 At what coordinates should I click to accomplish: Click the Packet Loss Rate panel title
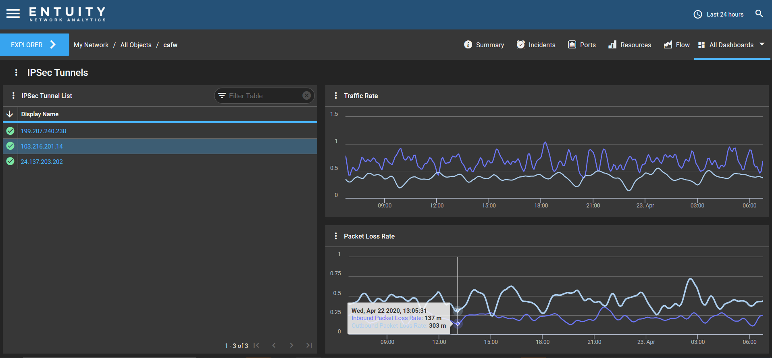[x=369, y=236]
